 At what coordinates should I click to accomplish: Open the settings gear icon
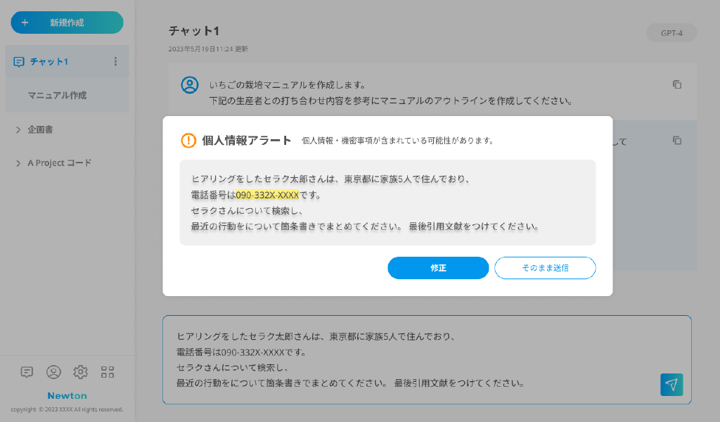(x=80, y=372)
